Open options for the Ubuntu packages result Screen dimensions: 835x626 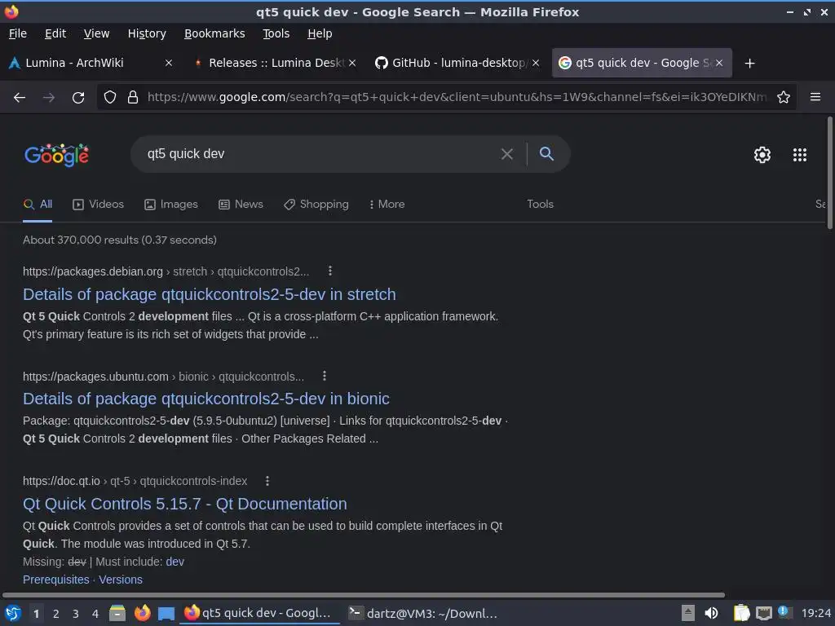pos(325,376)
